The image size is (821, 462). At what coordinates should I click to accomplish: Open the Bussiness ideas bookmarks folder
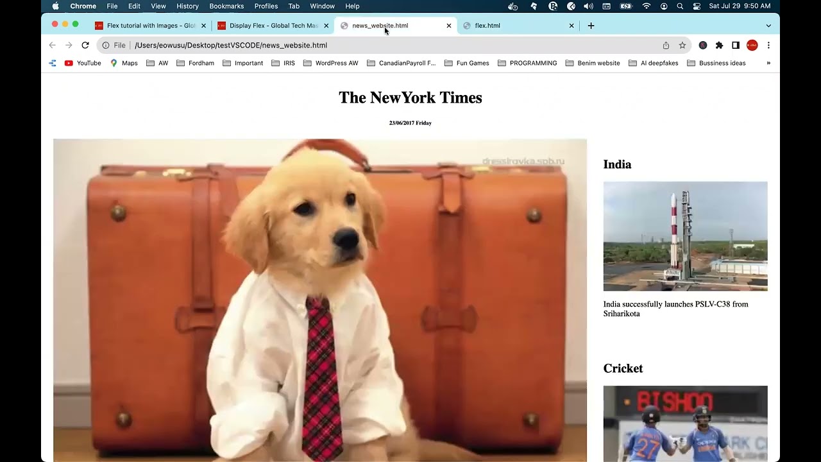716,63
